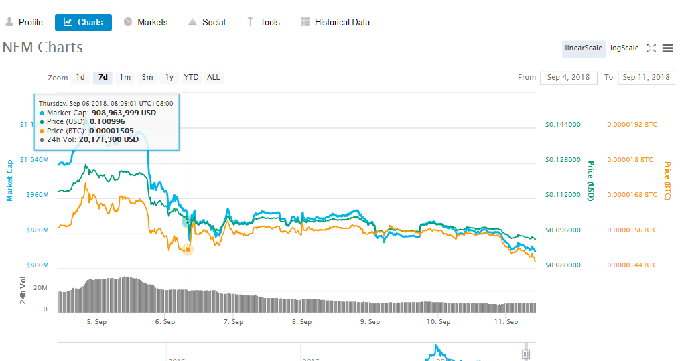Click the $0.112000 price label

coord(563,195)
